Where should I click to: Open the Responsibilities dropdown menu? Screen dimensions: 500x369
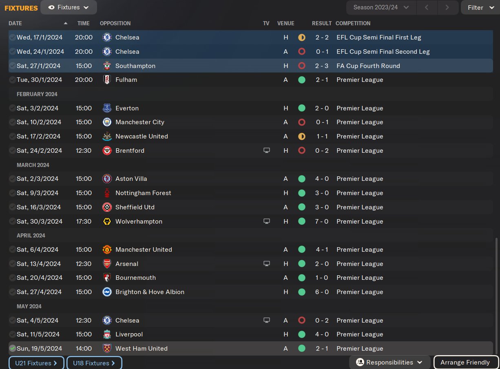389,362
